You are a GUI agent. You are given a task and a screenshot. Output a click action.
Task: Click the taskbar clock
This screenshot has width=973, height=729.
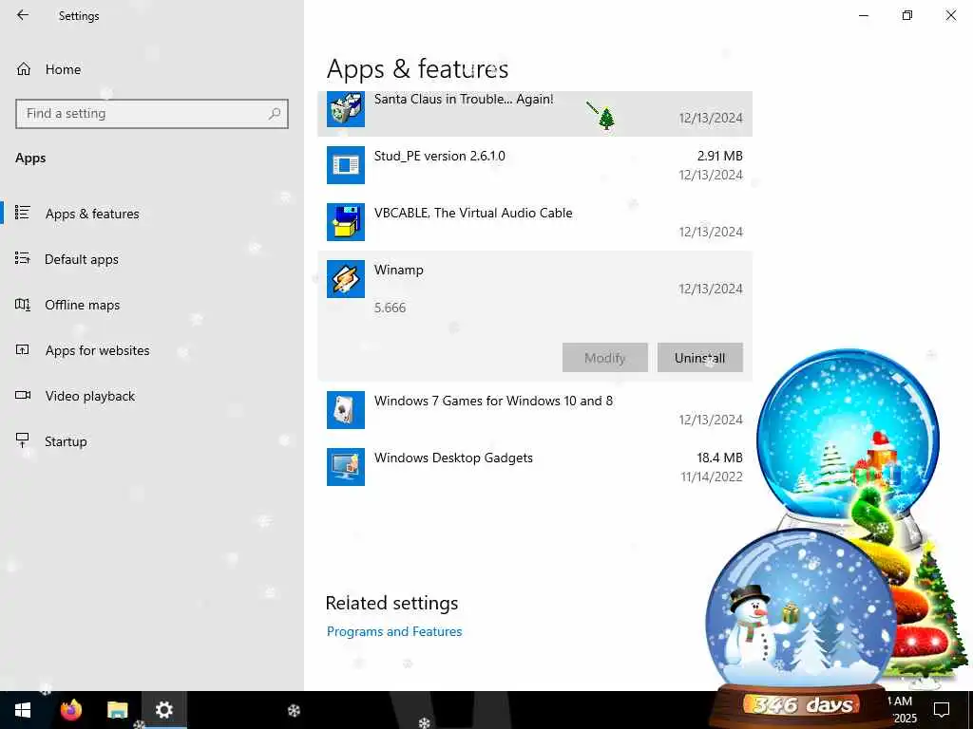pos(903,710)
